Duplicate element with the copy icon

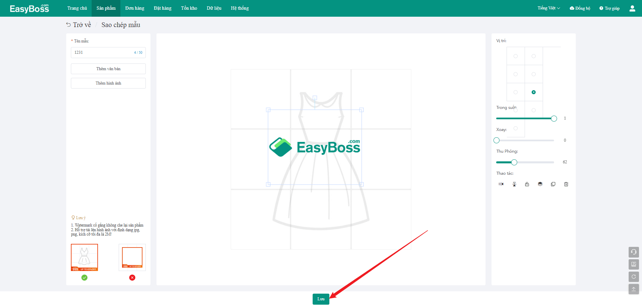553,184
